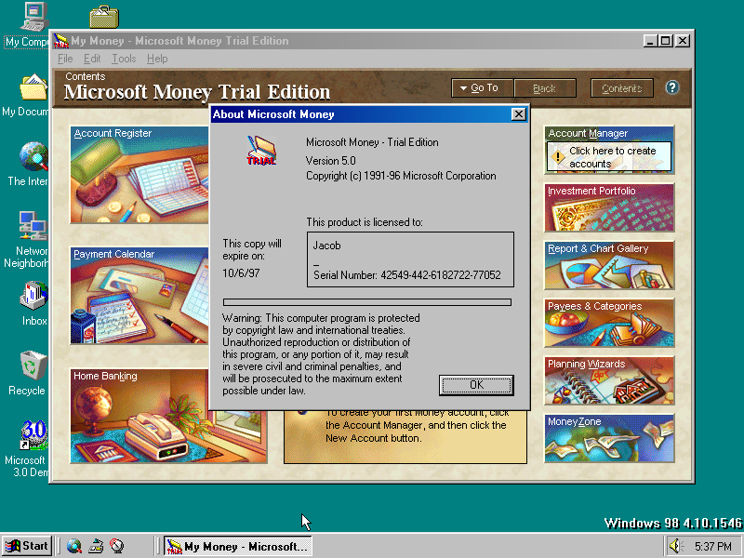
Task: Expand the Go To dropdown
Action: click(482, 87)
